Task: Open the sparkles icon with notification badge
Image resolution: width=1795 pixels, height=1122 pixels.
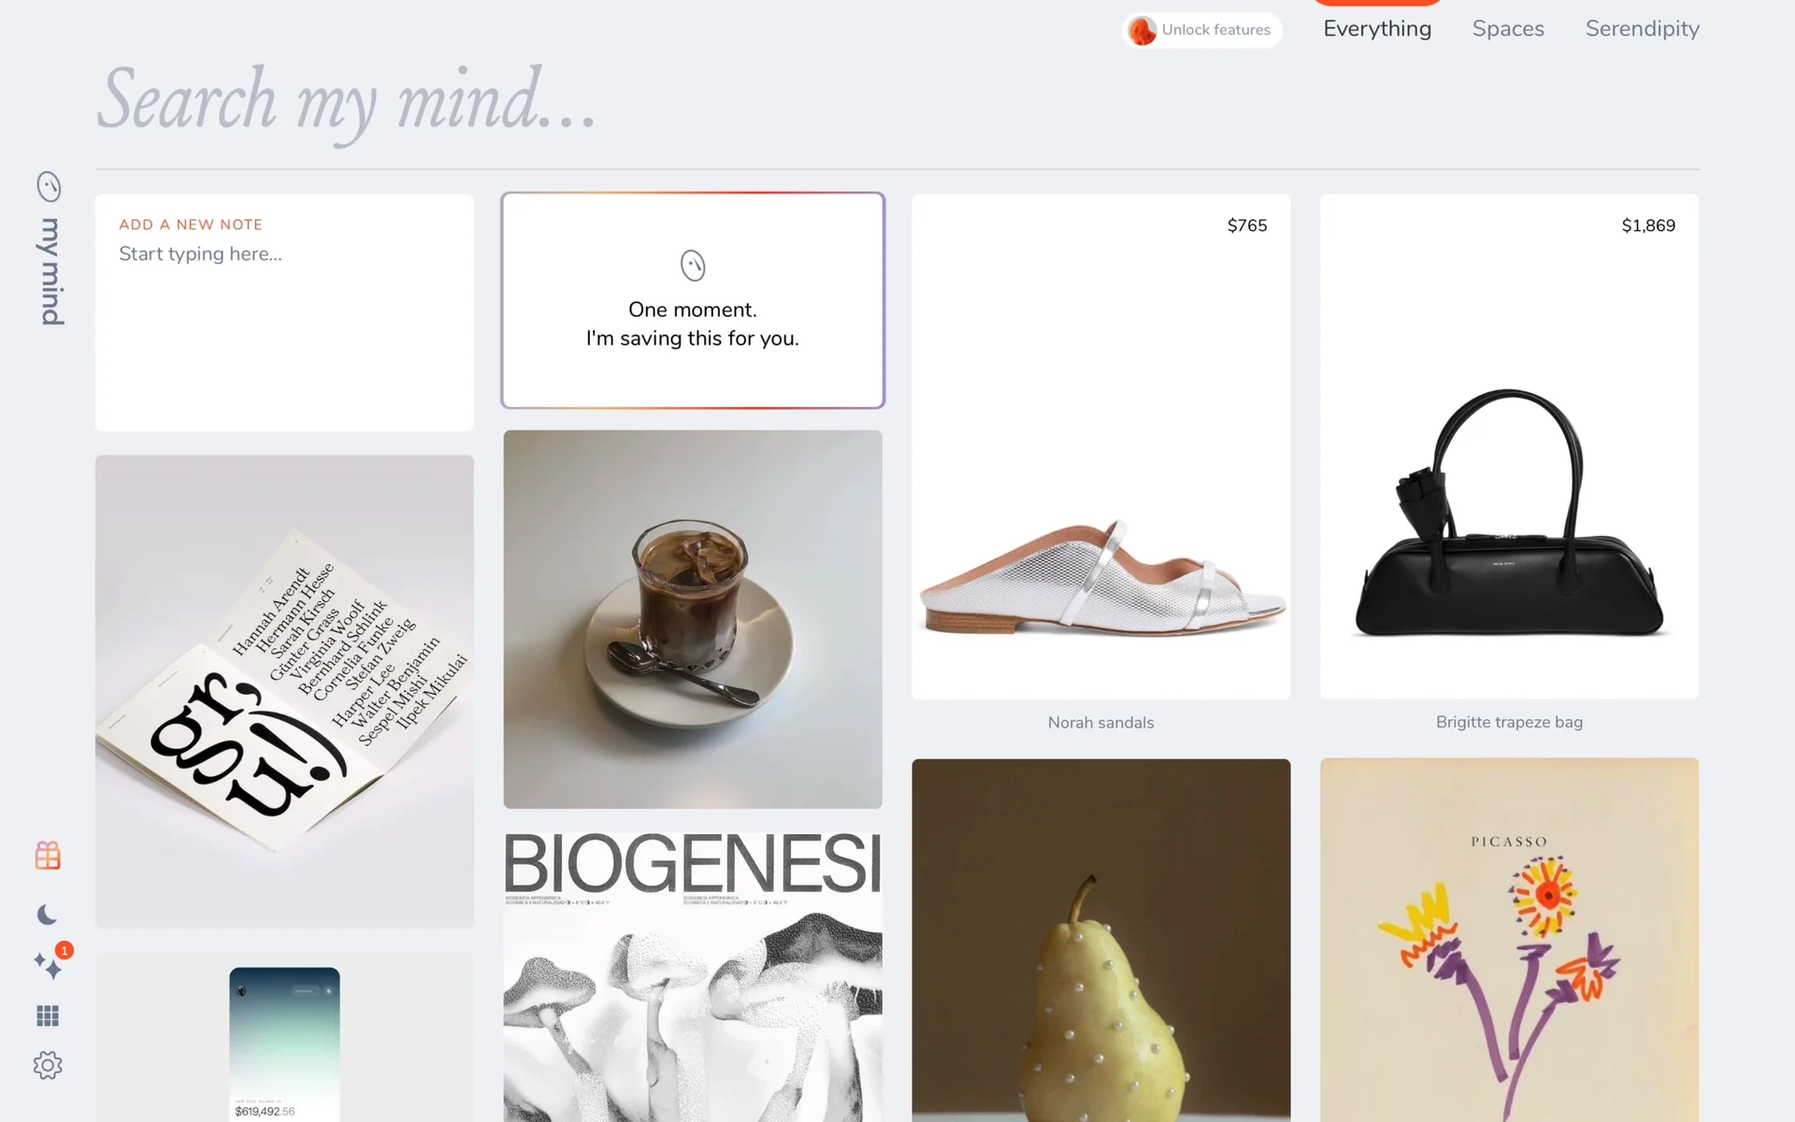Action: [x=50, y=963]
